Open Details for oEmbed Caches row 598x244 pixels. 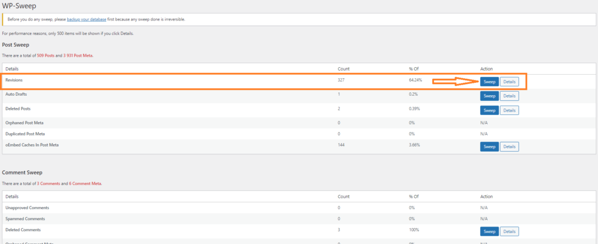pyautogui.click(x=509, y=147)
